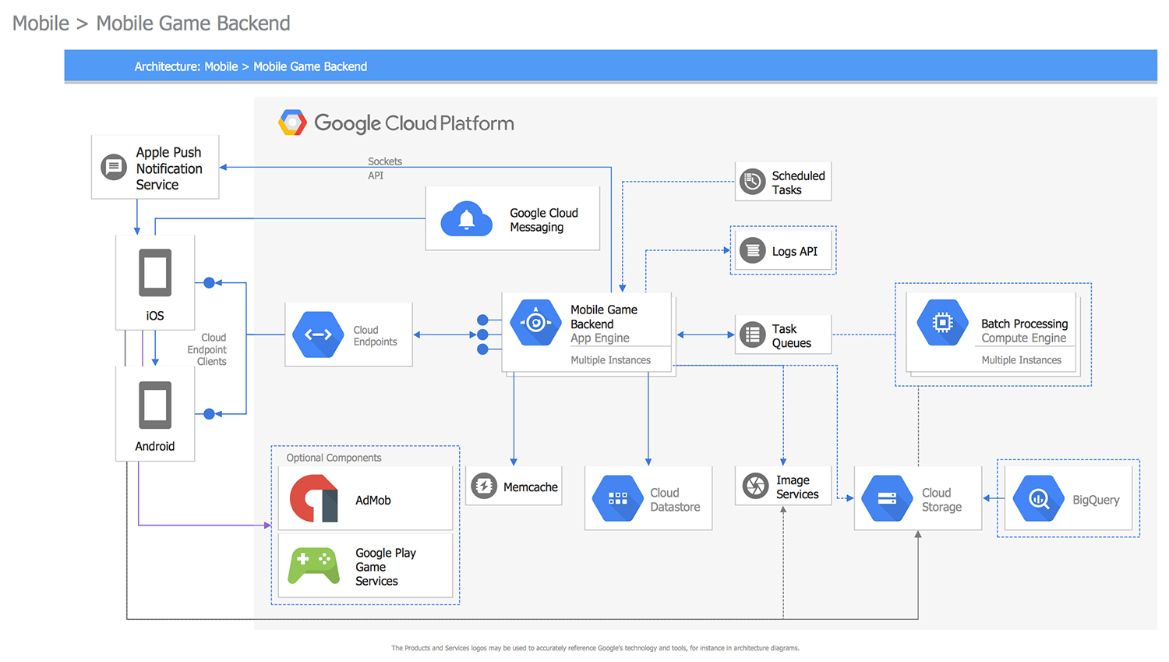Select the blue banner text "Architecture: Mobile > Mobile Game Backend"

coord(251,66)
